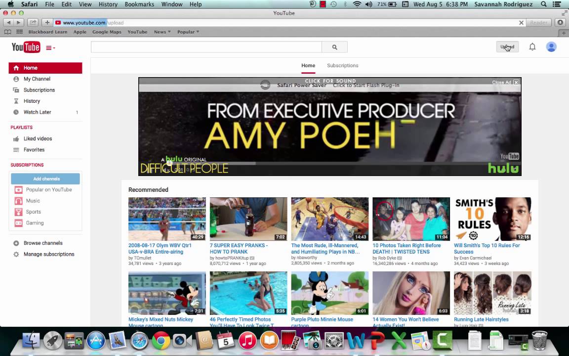
Task: Click Safari back button
Action: coord(8,23)
